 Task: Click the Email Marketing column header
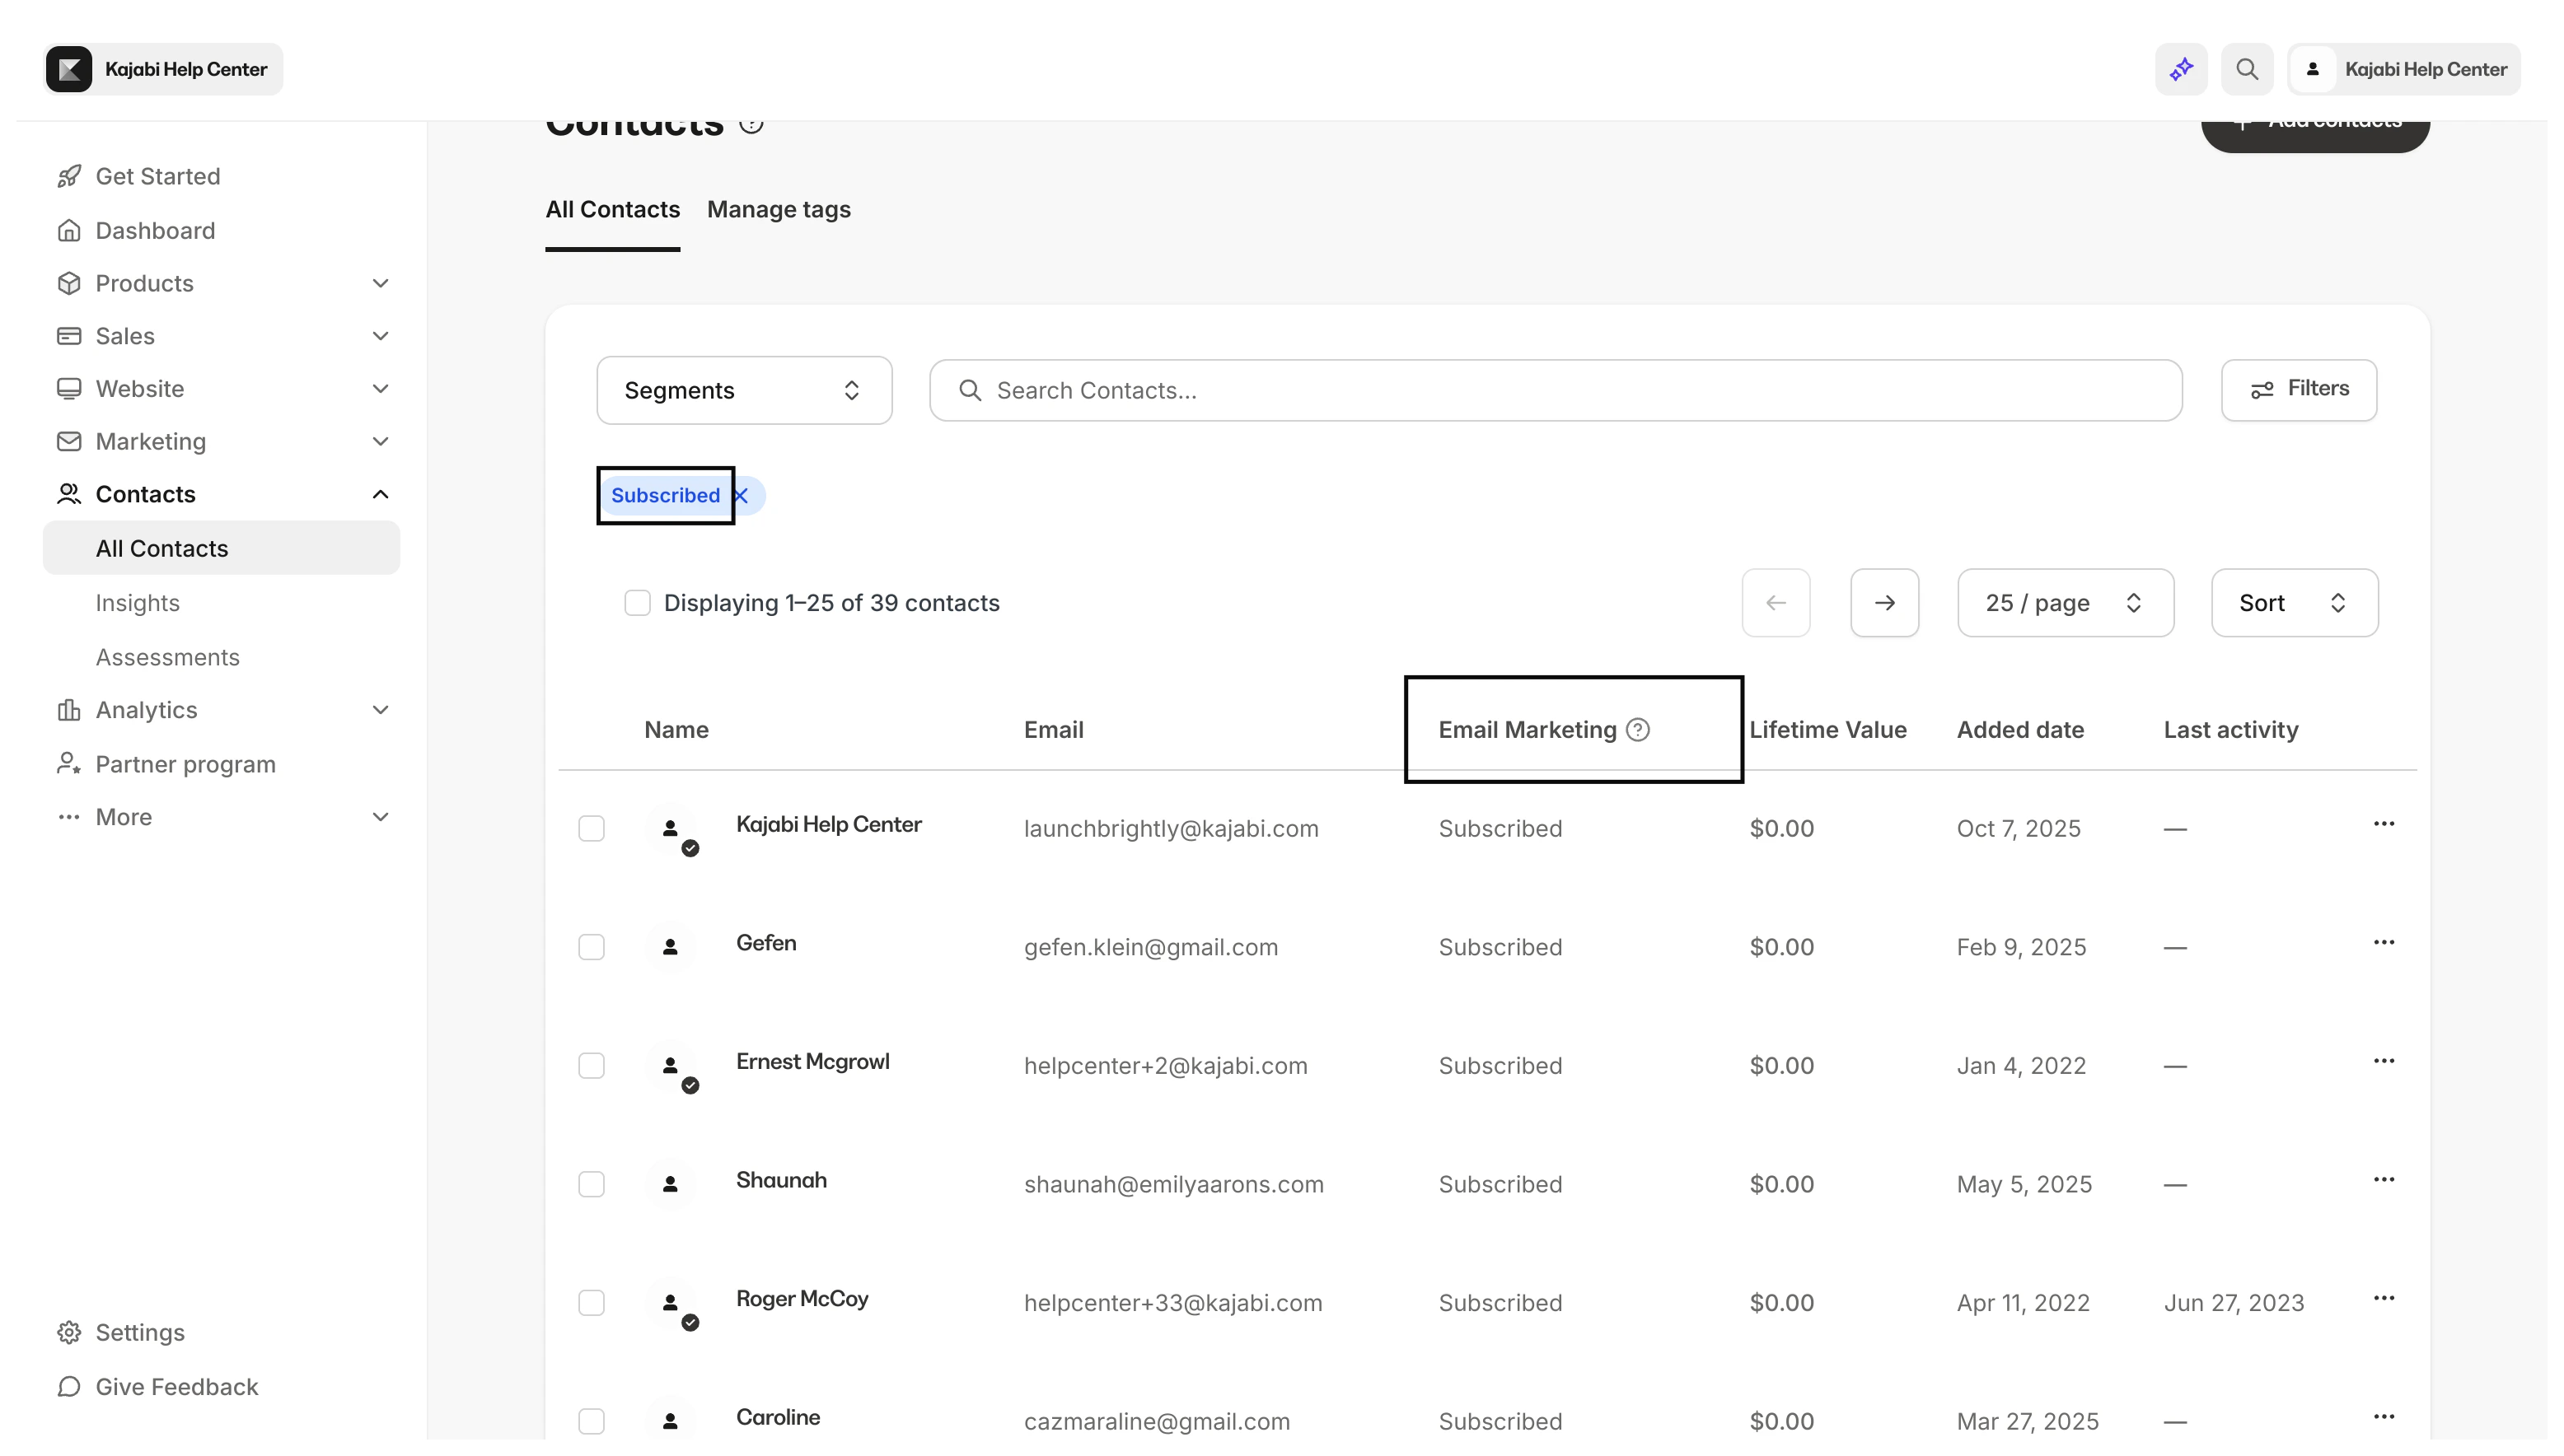click(x=1528, y=730)
